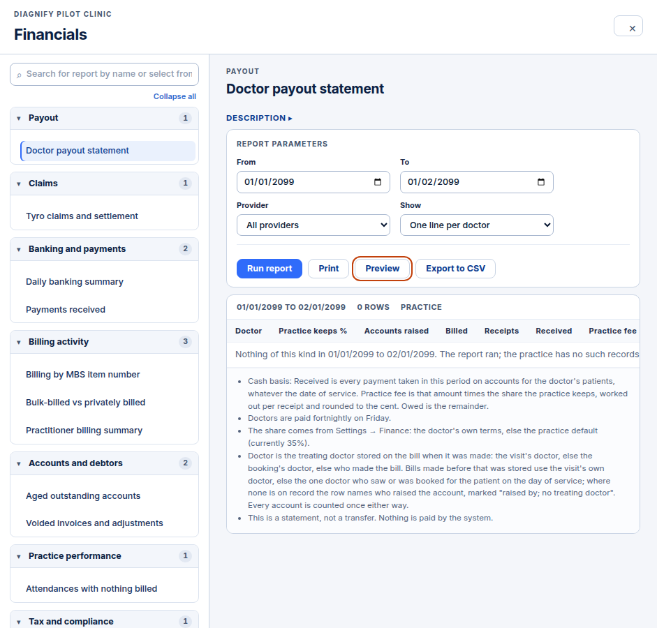Expand the DESCRIPTION disclosure
This screenshot has height=628, width=657.
tap(259, 118)
